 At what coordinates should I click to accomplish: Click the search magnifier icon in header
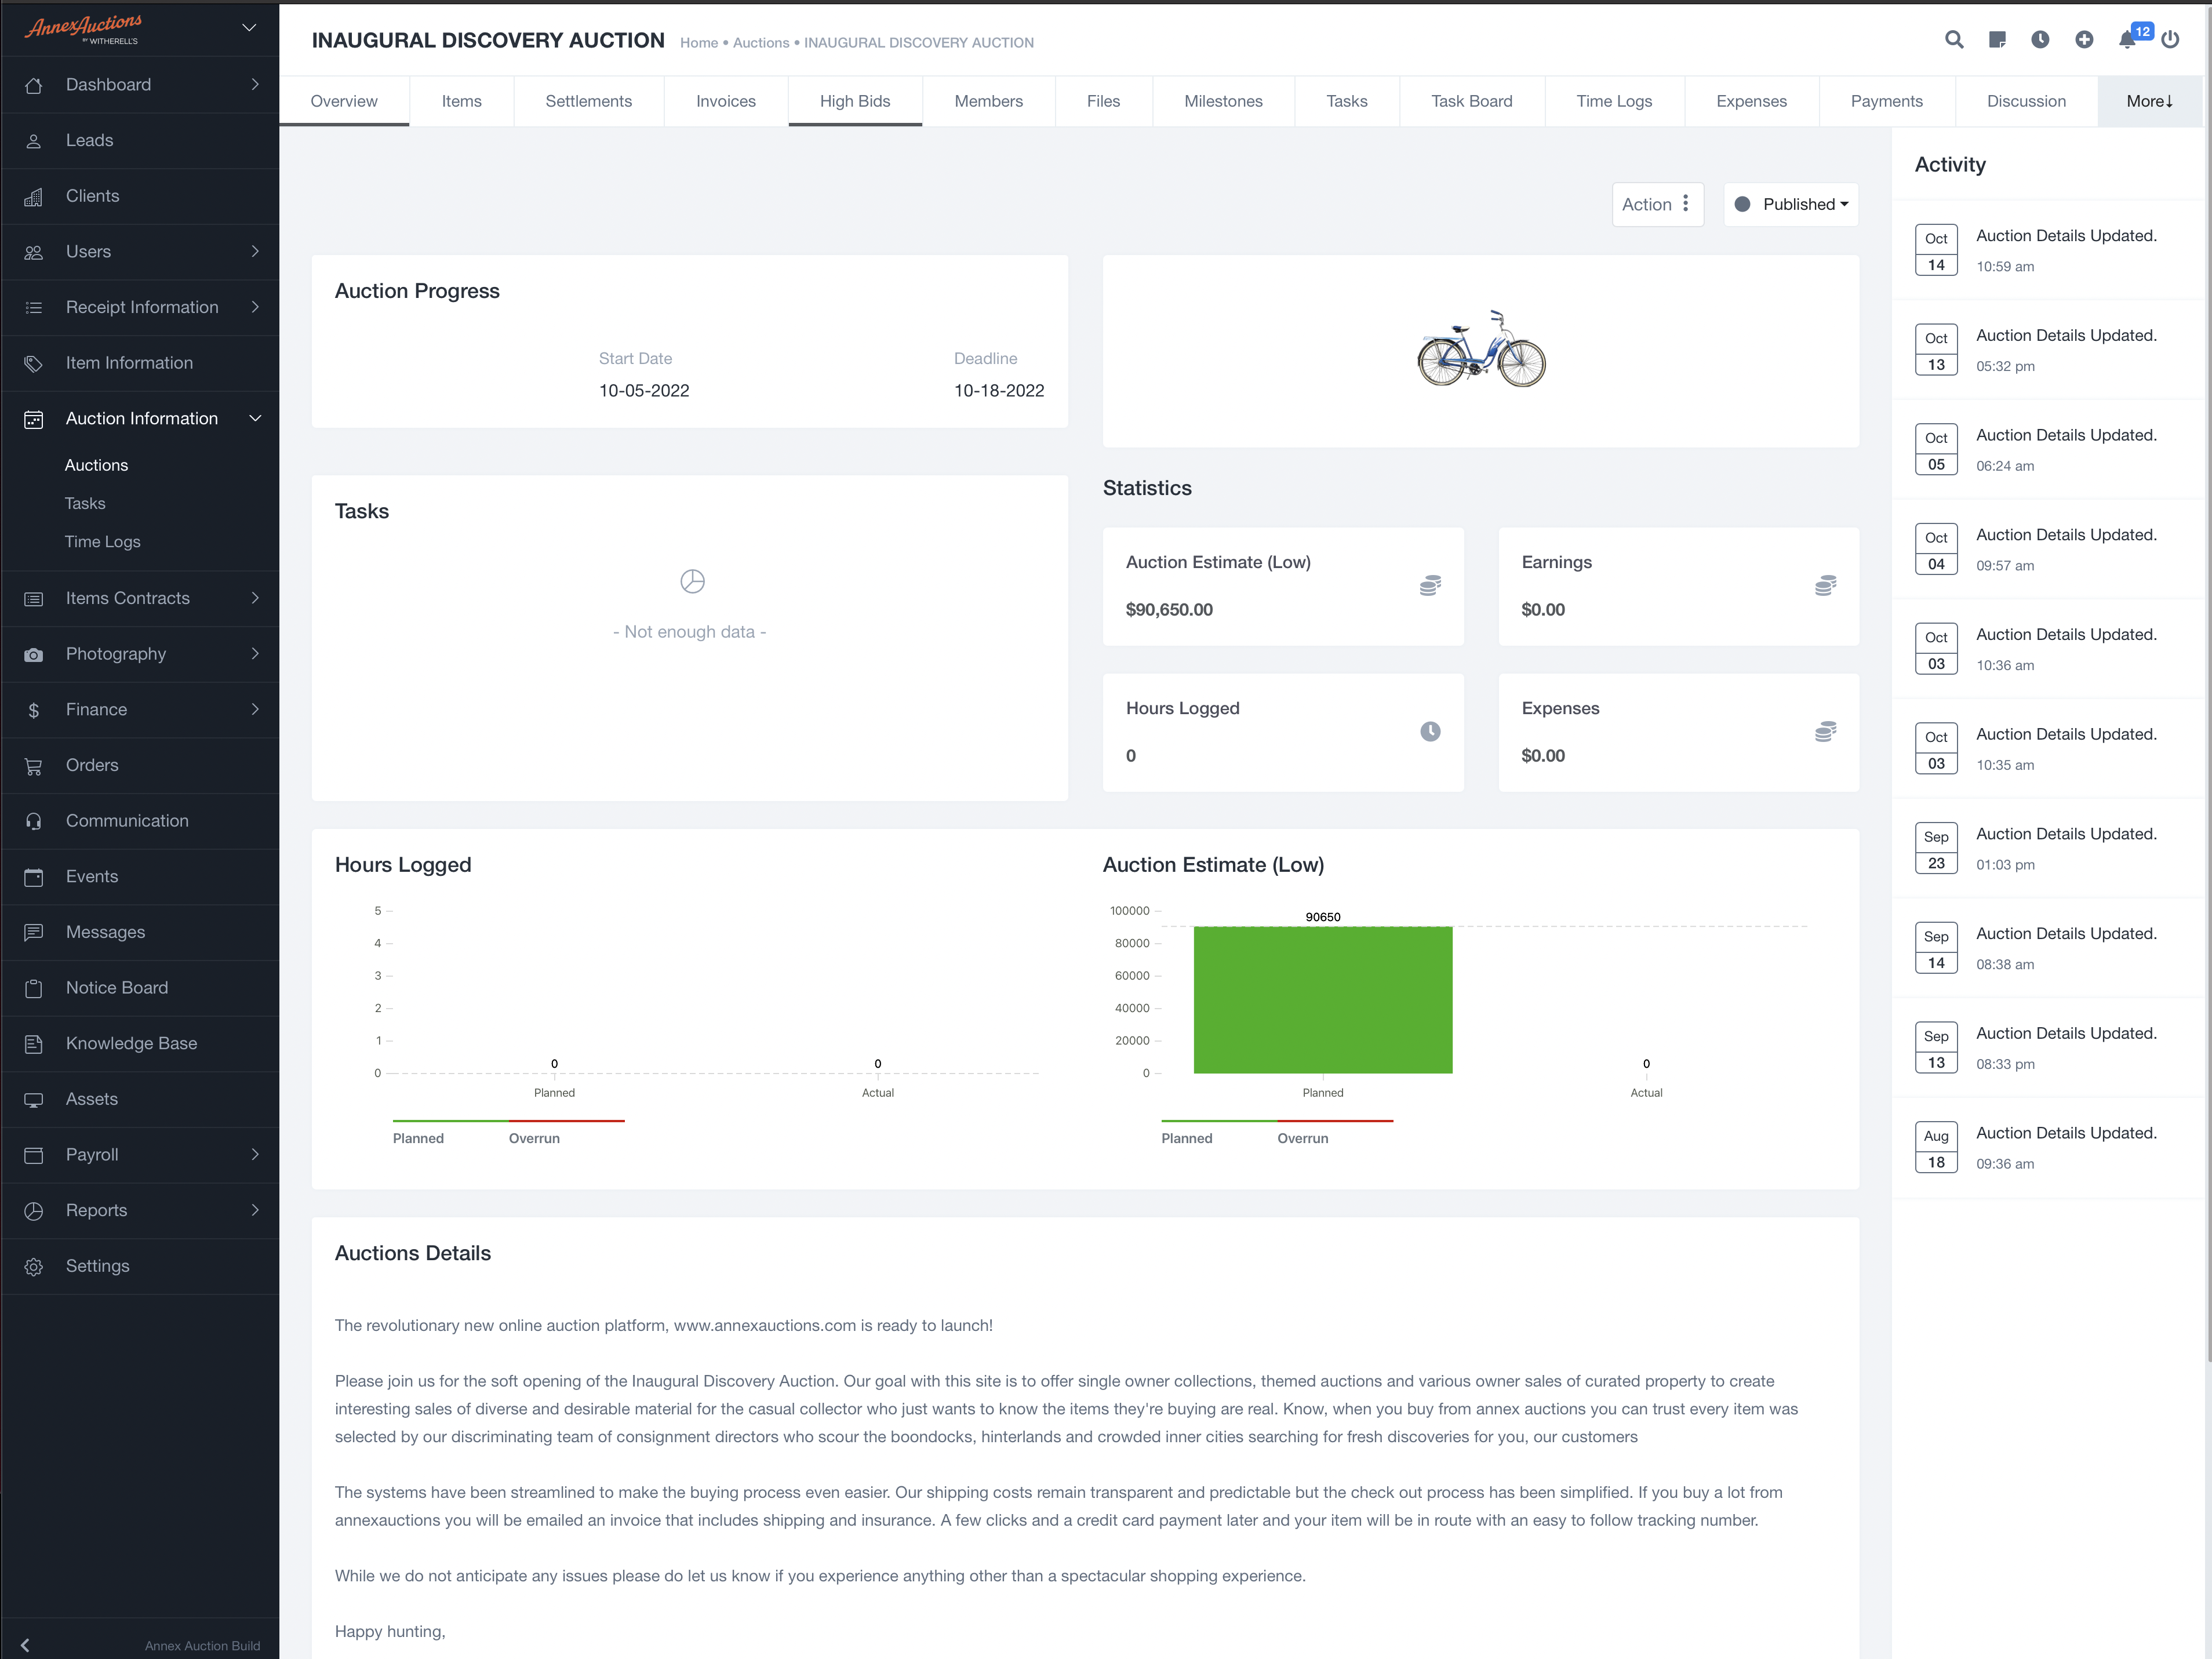1953,40
